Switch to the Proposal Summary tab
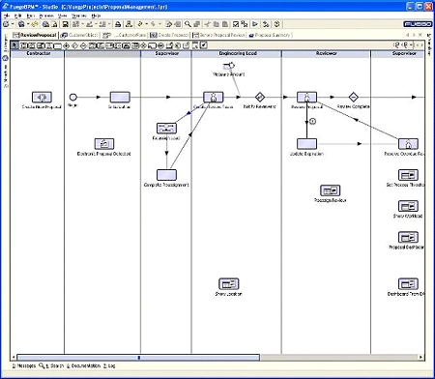 [x=270, y=35]
